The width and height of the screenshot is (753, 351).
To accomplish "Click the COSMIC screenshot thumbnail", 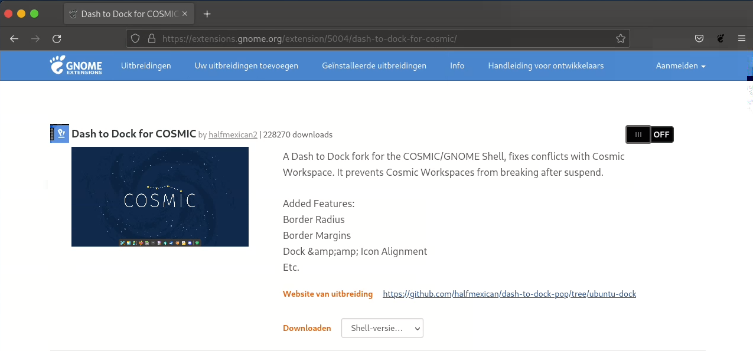I will tap(160, 196).
